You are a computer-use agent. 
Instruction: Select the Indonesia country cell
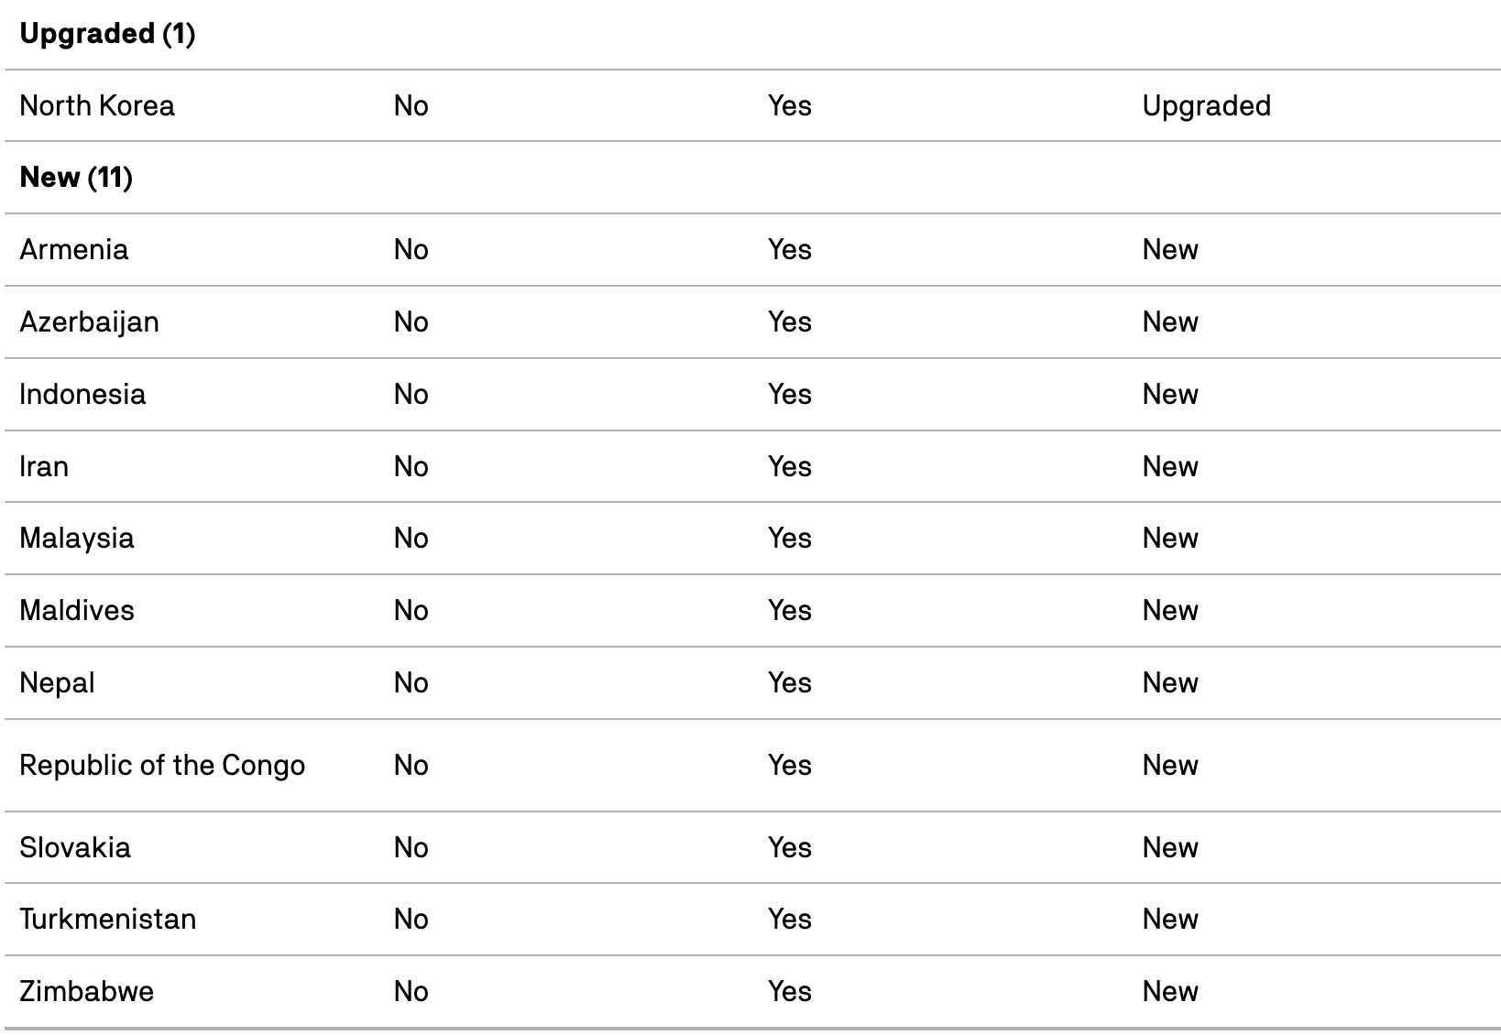pos(82,394)
